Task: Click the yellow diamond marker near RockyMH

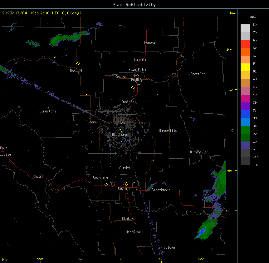Action: (x=78, y=64)
